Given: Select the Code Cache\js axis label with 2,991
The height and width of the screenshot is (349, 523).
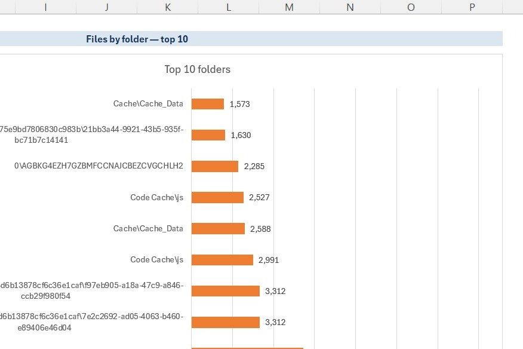Looking at the screenshot, I should 157,260.
